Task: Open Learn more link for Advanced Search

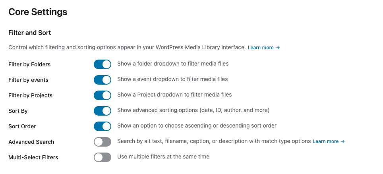Action: (x=329, y=141)
